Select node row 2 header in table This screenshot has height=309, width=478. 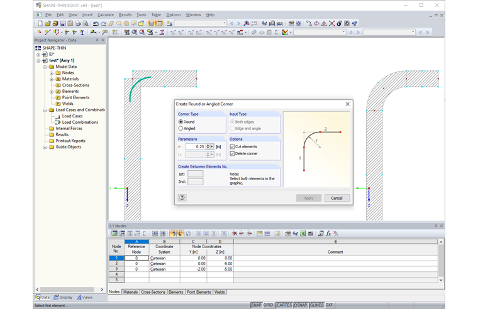point(116,263)
